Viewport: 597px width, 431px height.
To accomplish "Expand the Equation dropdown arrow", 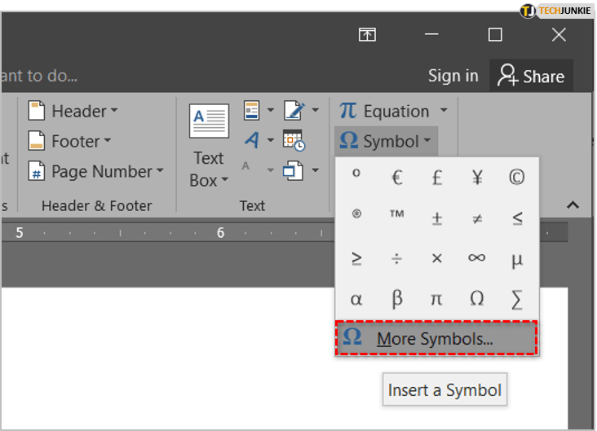I will 444,111.
